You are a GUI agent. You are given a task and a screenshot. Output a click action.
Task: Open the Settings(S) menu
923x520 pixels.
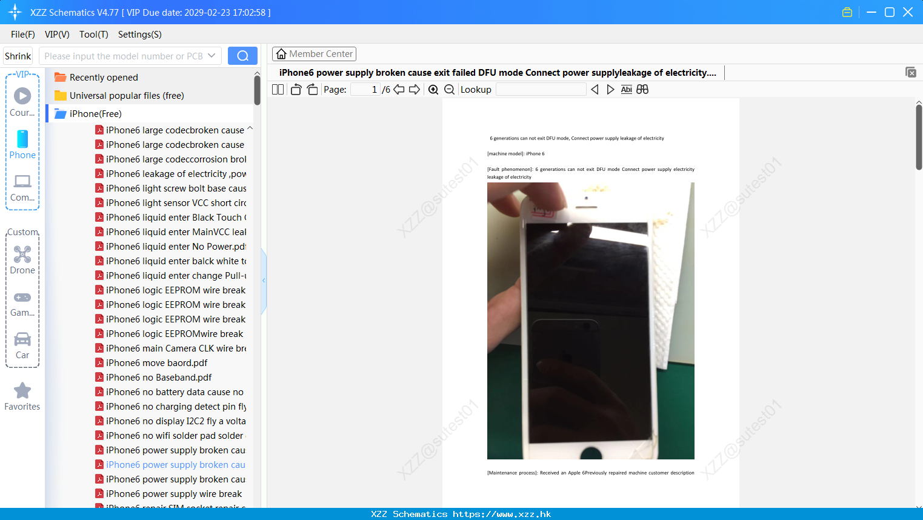(x=140, y=35)
